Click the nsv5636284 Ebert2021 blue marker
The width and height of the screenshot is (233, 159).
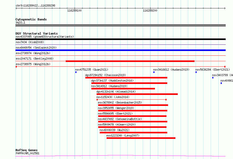[196, 72]
